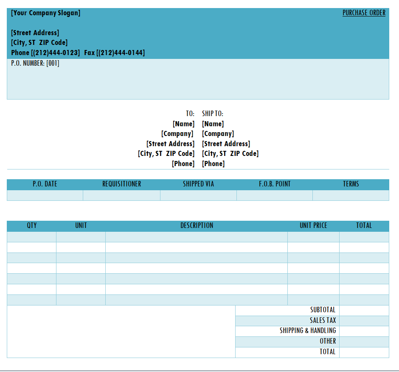Click the QTY column header

(31, 225)
